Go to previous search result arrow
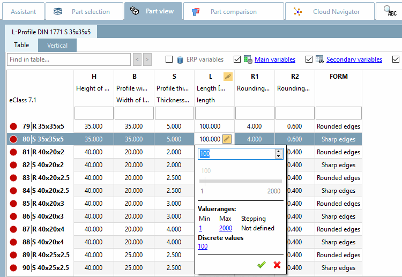The image size is (402, 277). pos(137,59)
